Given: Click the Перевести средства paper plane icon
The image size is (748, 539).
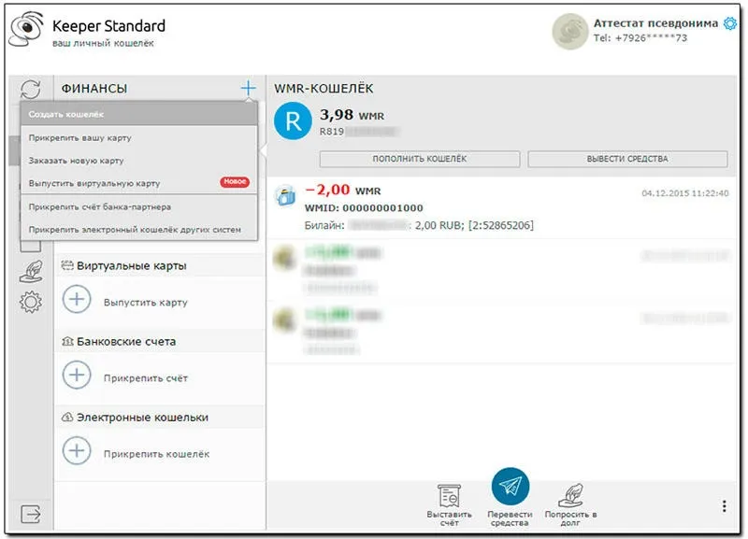Looking at the screenshot, I should point(511,486).
